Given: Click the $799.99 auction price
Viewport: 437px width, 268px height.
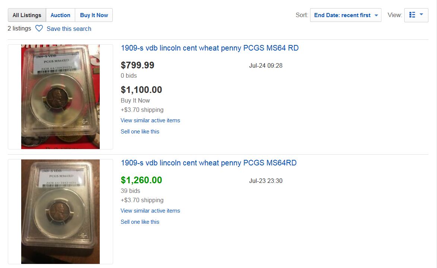Looking at the screenshot, I should point(137,65).
